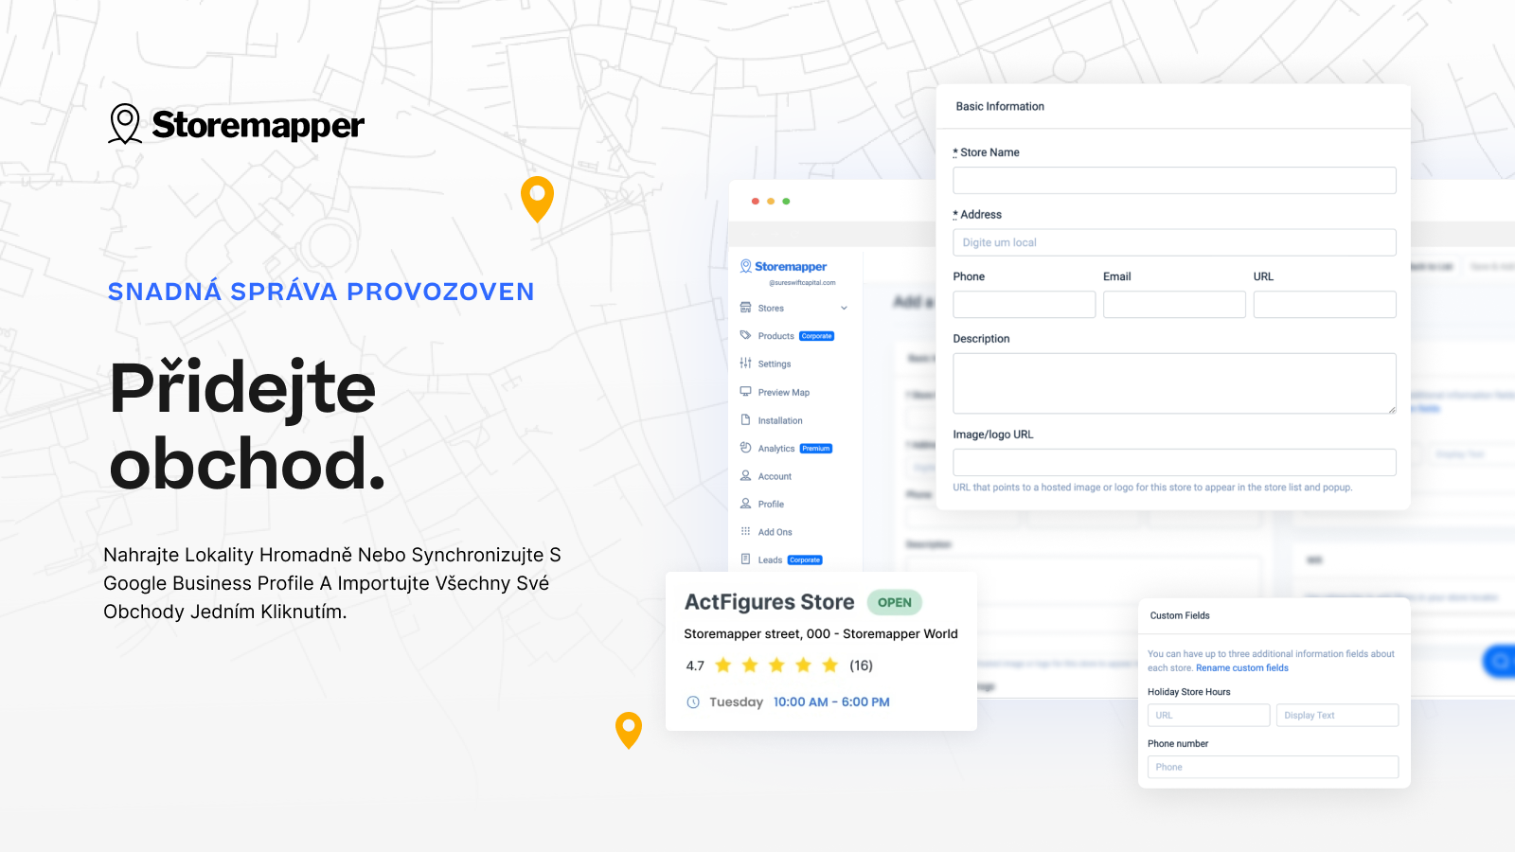Click the Add Ons grid icon
This screenshot has height=852, width=1515.
[x=745, y=531]
